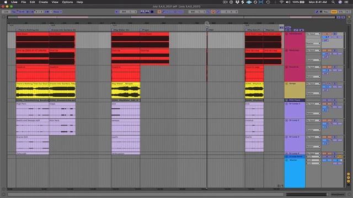The width and height of the screenshot is (353, 198).
Task: Toggle the Punch-In switch
Action: coord(208,12)
